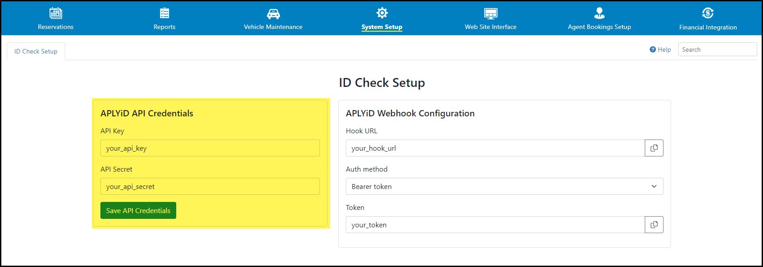
Task: Click the Help question mark icon
Action: (x=652, y=49)
